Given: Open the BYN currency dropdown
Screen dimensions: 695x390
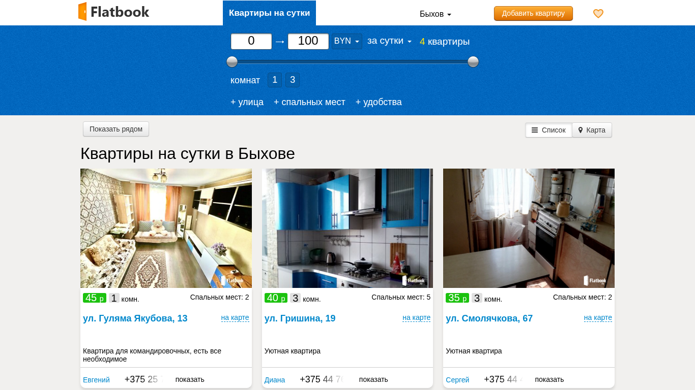Looking at the screenshot, I should point(347,41).
